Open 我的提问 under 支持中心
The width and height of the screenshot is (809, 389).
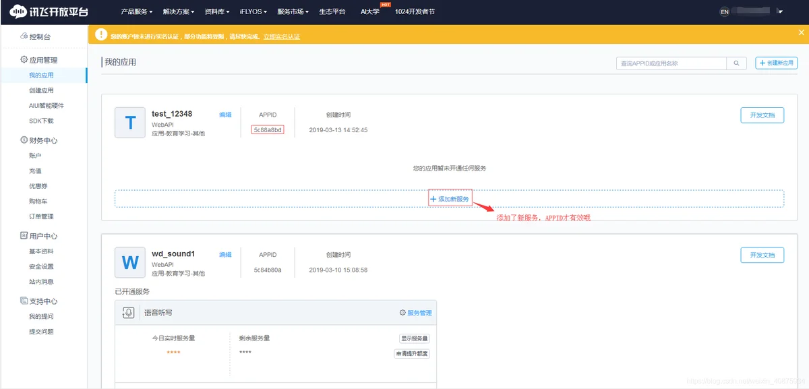41,316
